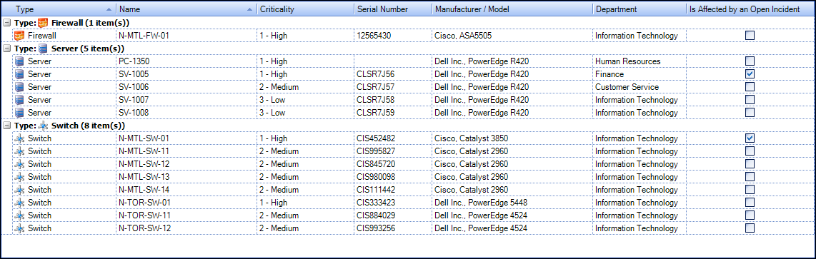Check the open incident box for N-MTL-SW-11
The width and height of the screenshot is (816, 259).
750,151
